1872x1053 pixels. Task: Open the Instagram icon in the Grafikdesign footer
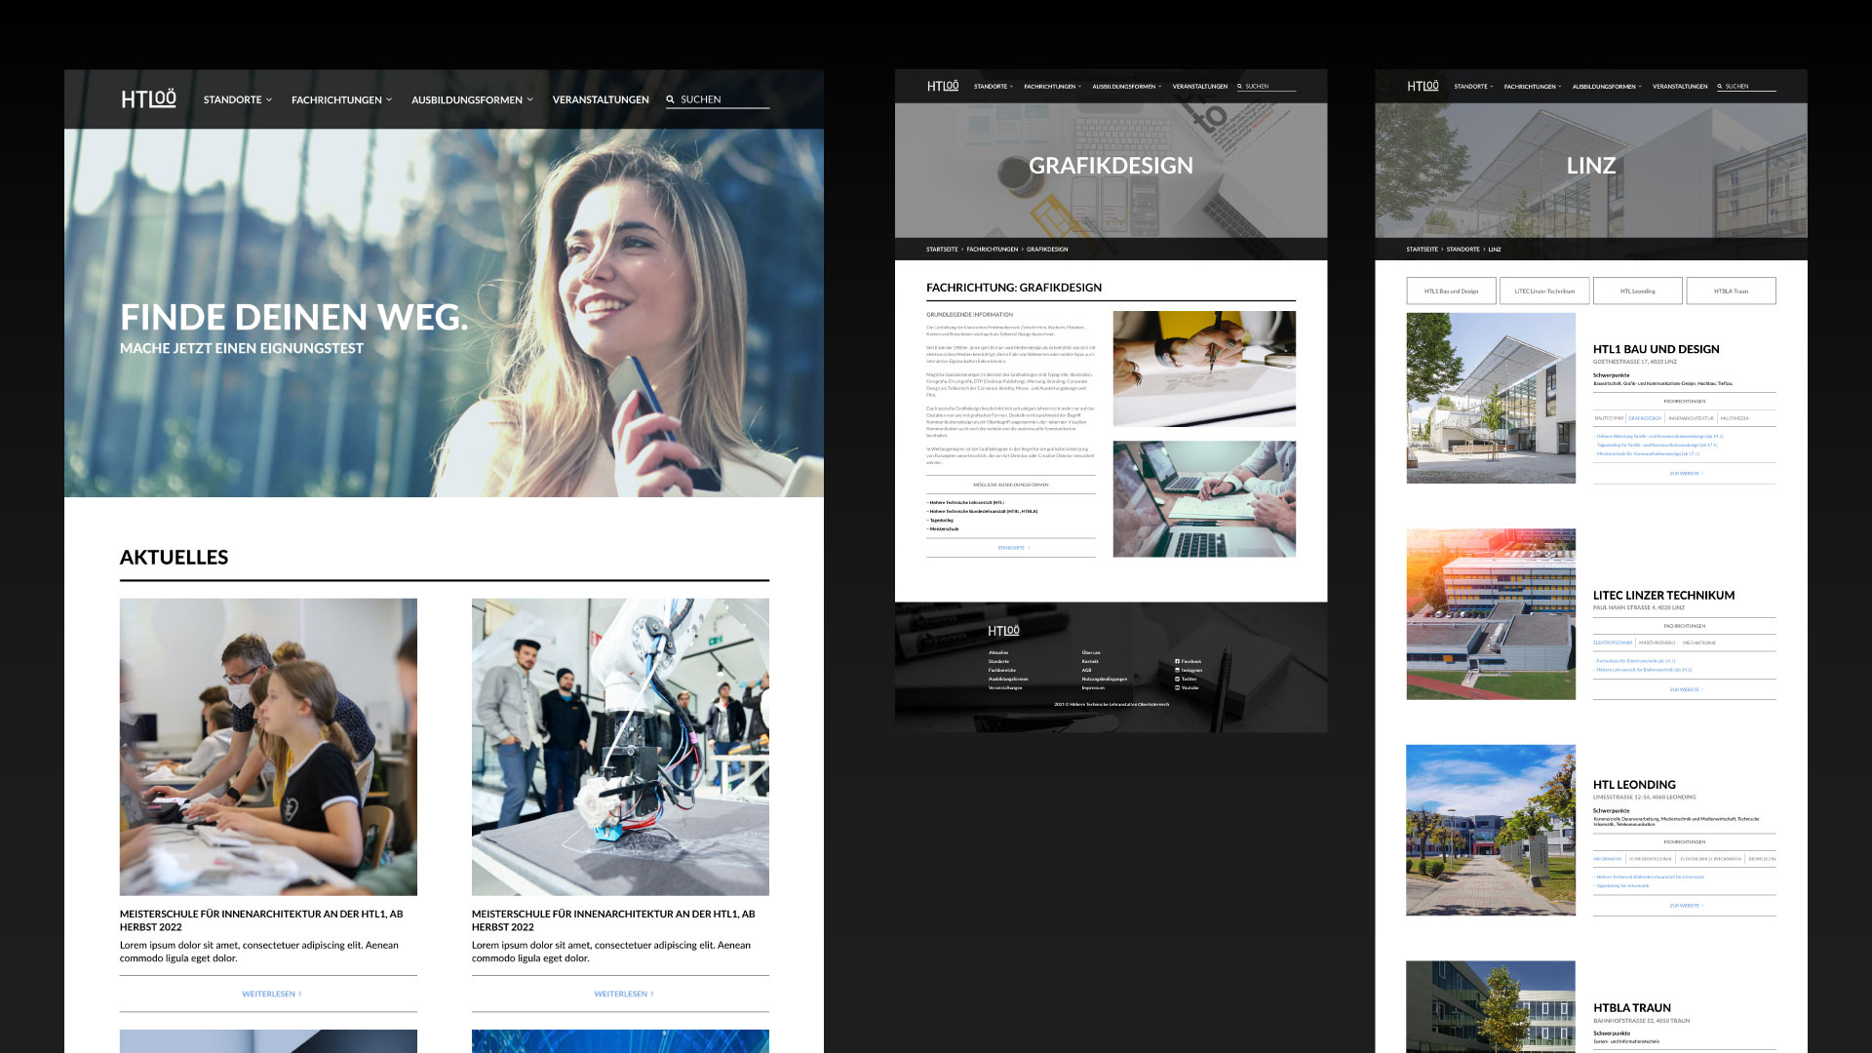[x=1177, y=670]
